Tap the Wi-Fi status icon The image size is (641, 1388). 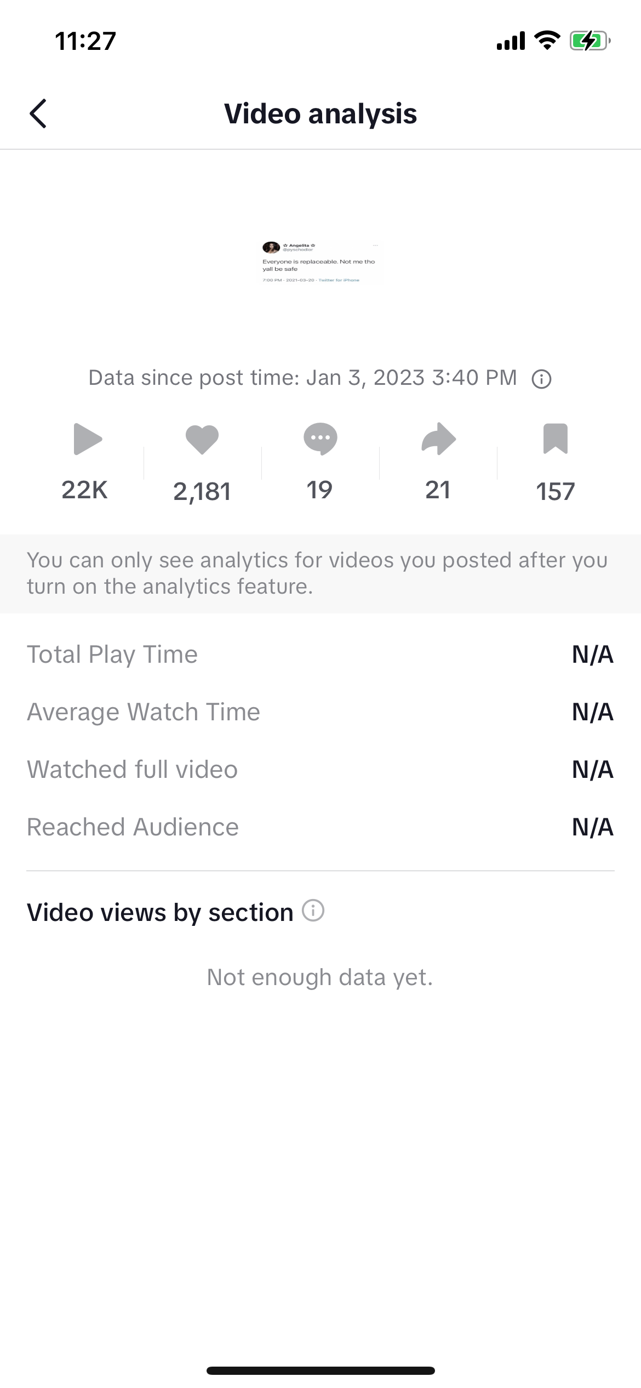point(547,41)
